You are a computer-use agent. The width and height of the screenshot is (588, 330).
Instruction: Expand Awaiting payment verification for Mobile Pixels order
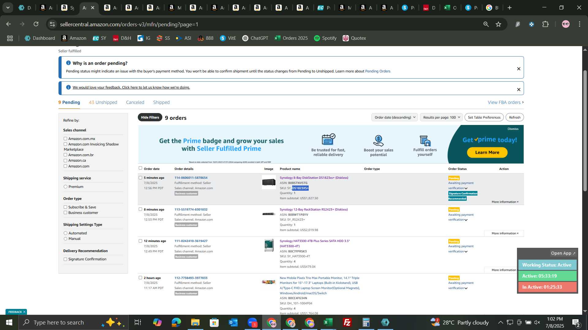(x=466, y=288)
